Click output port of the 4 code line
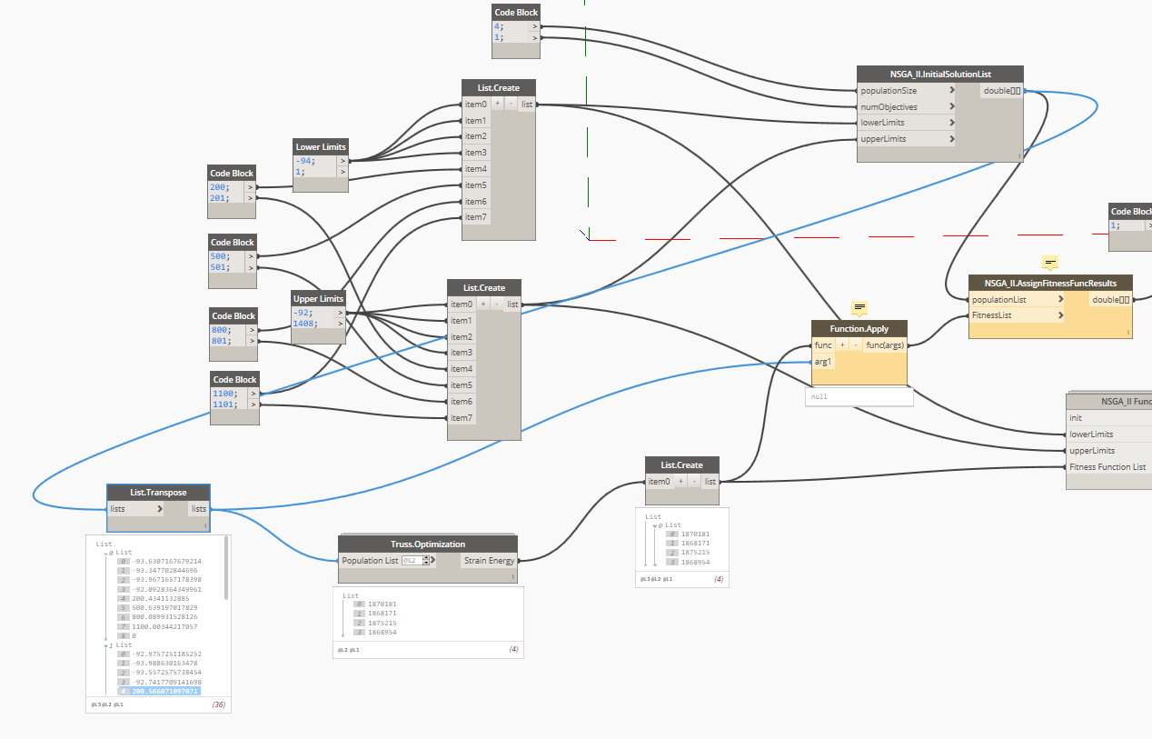 (536, 26)
